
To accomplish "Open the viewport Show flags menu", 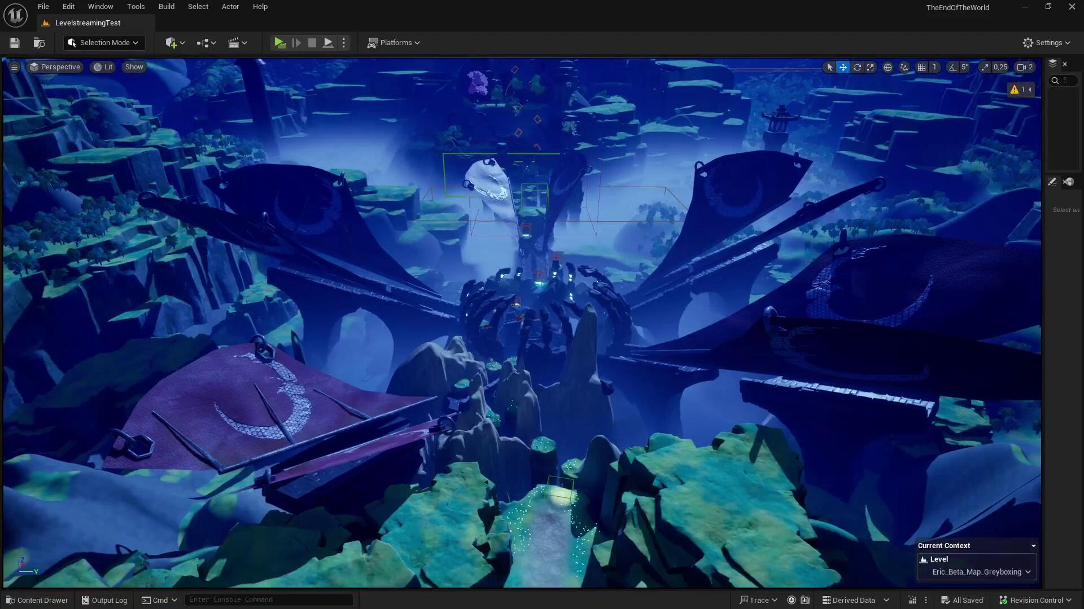I will pos(134,67).
